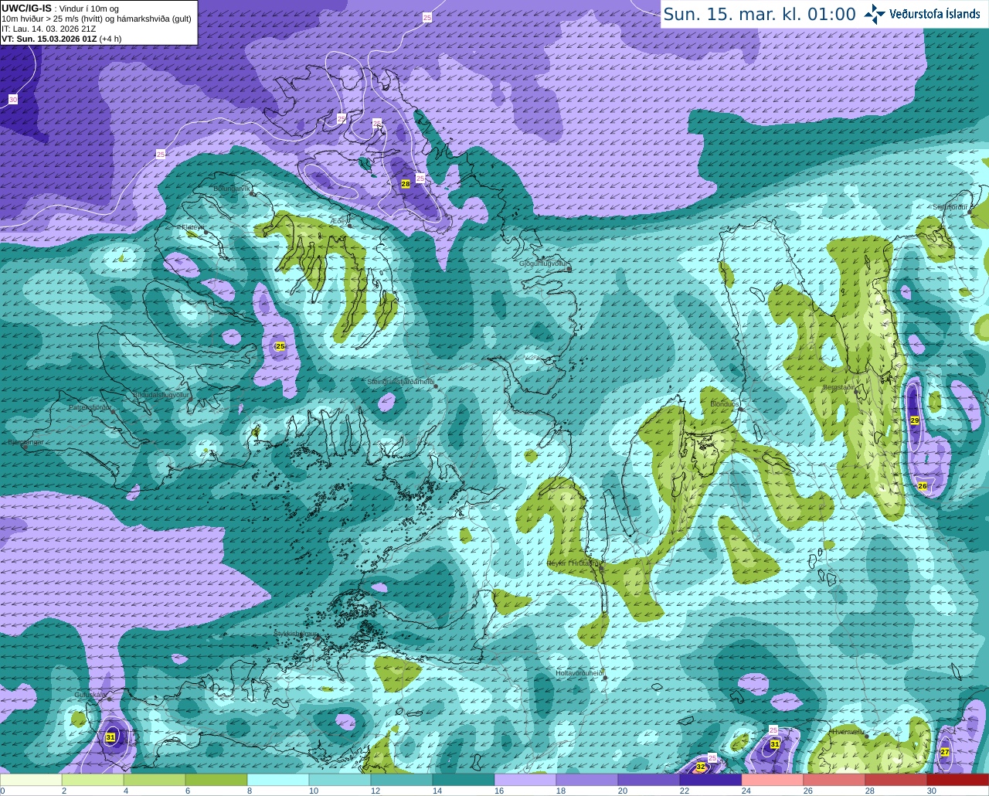Click the Veðurstofa Íslands logo icon
The width and height of the screenshot is (989, 796).
875,14
